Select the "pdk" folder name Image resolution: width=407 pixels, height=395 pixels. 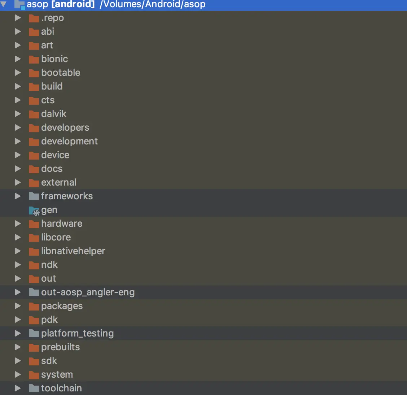pos(49,320)
